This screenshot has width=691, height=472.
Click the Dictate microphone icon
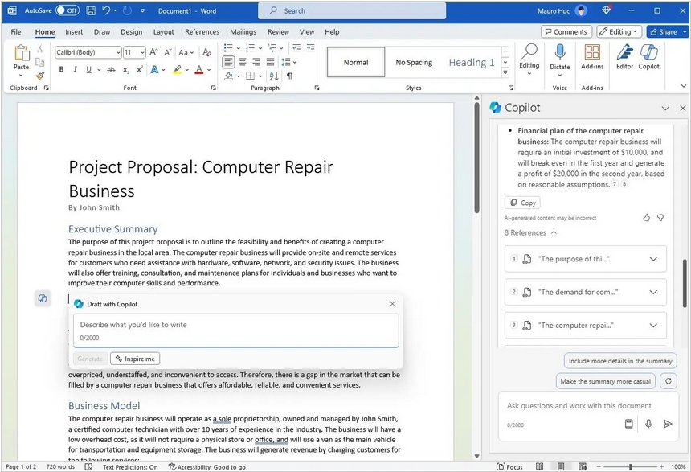coord(559,54)
